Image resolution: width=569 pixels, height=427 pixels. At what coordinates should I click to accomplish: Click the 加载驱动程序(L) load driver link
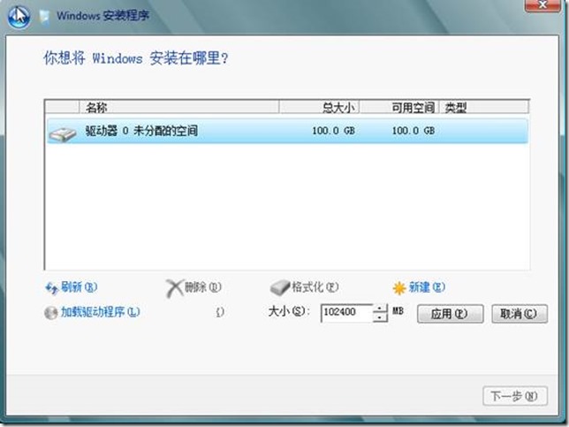coord(100,312)
